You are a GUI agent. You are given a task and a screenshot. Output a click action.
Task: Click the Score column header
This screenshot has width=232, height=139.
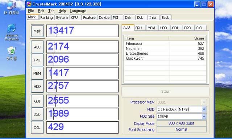pyautogui.click(x=187, y=38)
